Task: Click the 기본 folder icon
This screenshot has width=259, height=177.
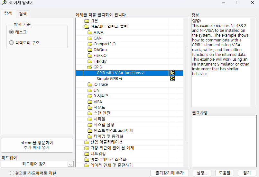Action: pyautogui.click(x=87, y=21)
